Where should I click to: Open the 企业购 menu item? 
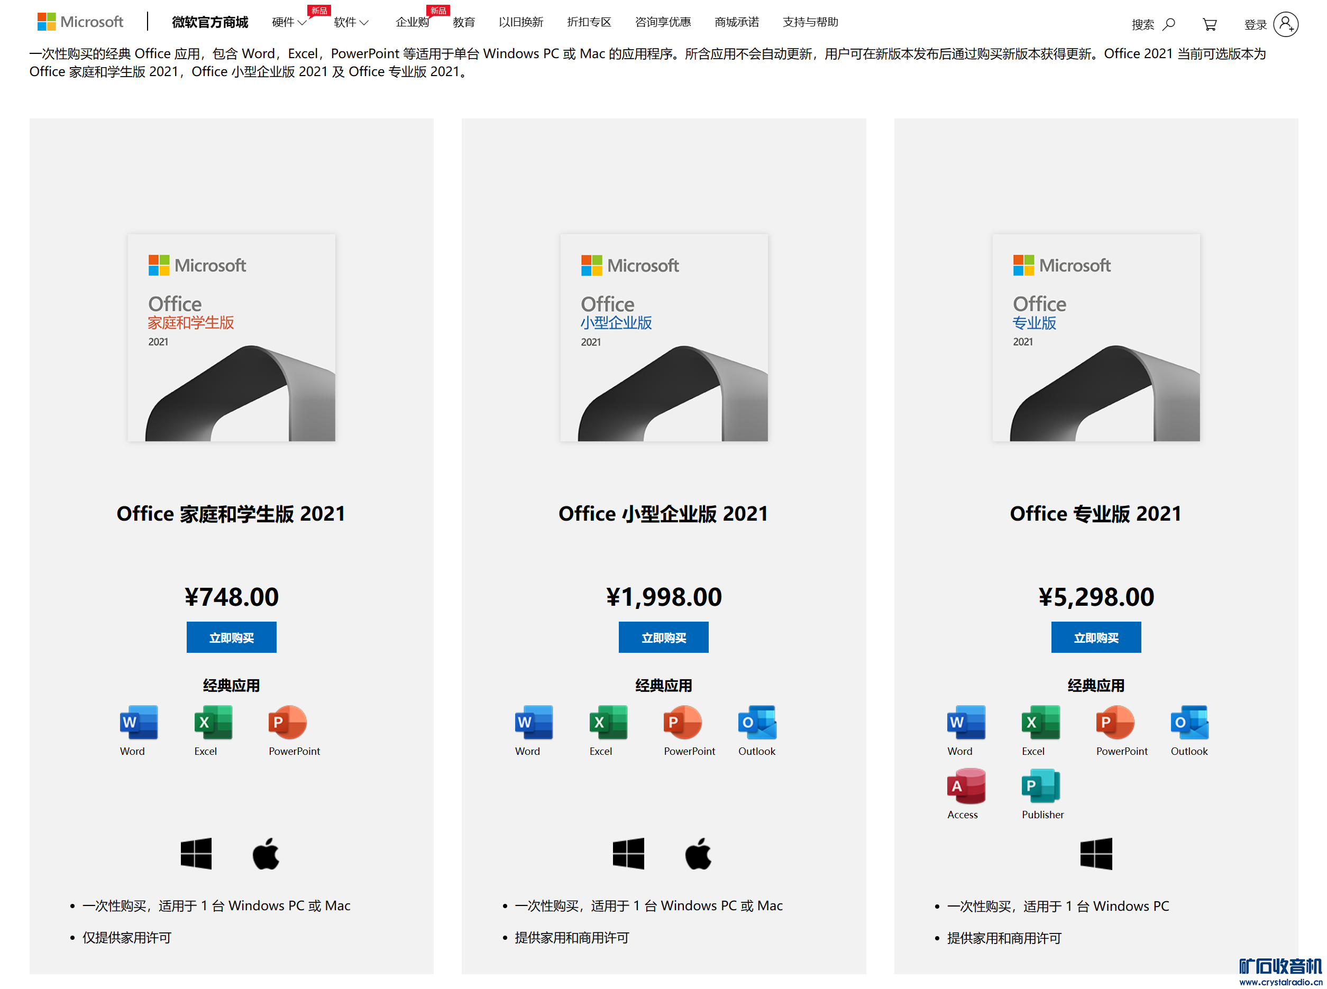(412, 22)
